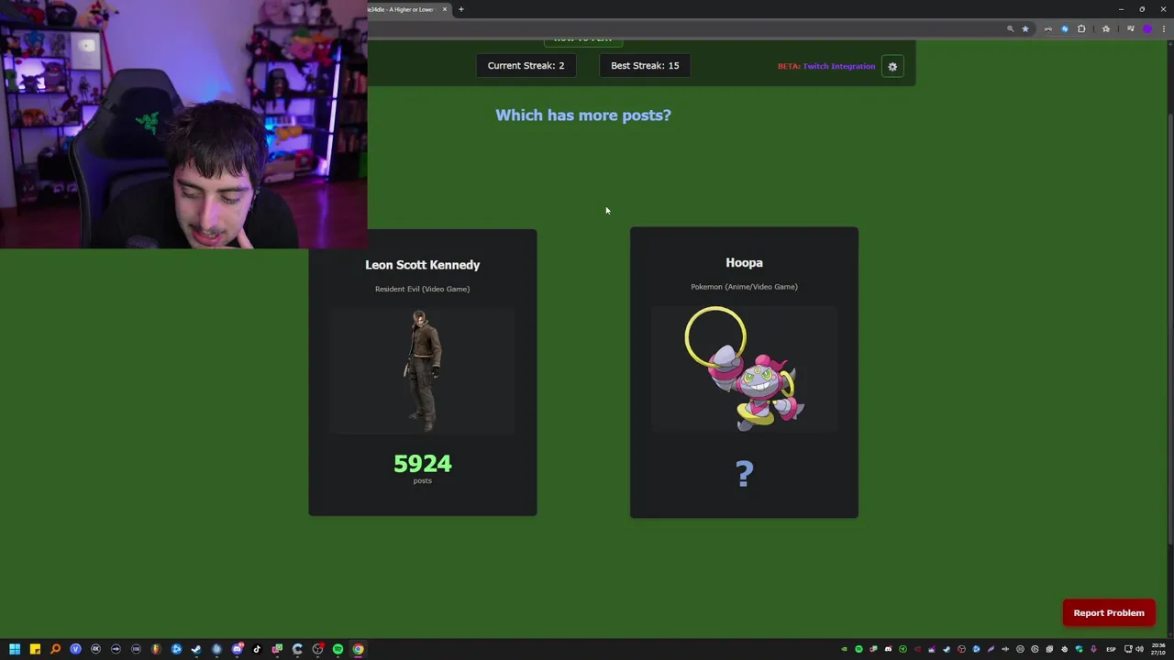Click the Spotify system tray icon

pyautogui.click(x=858, y=649)
